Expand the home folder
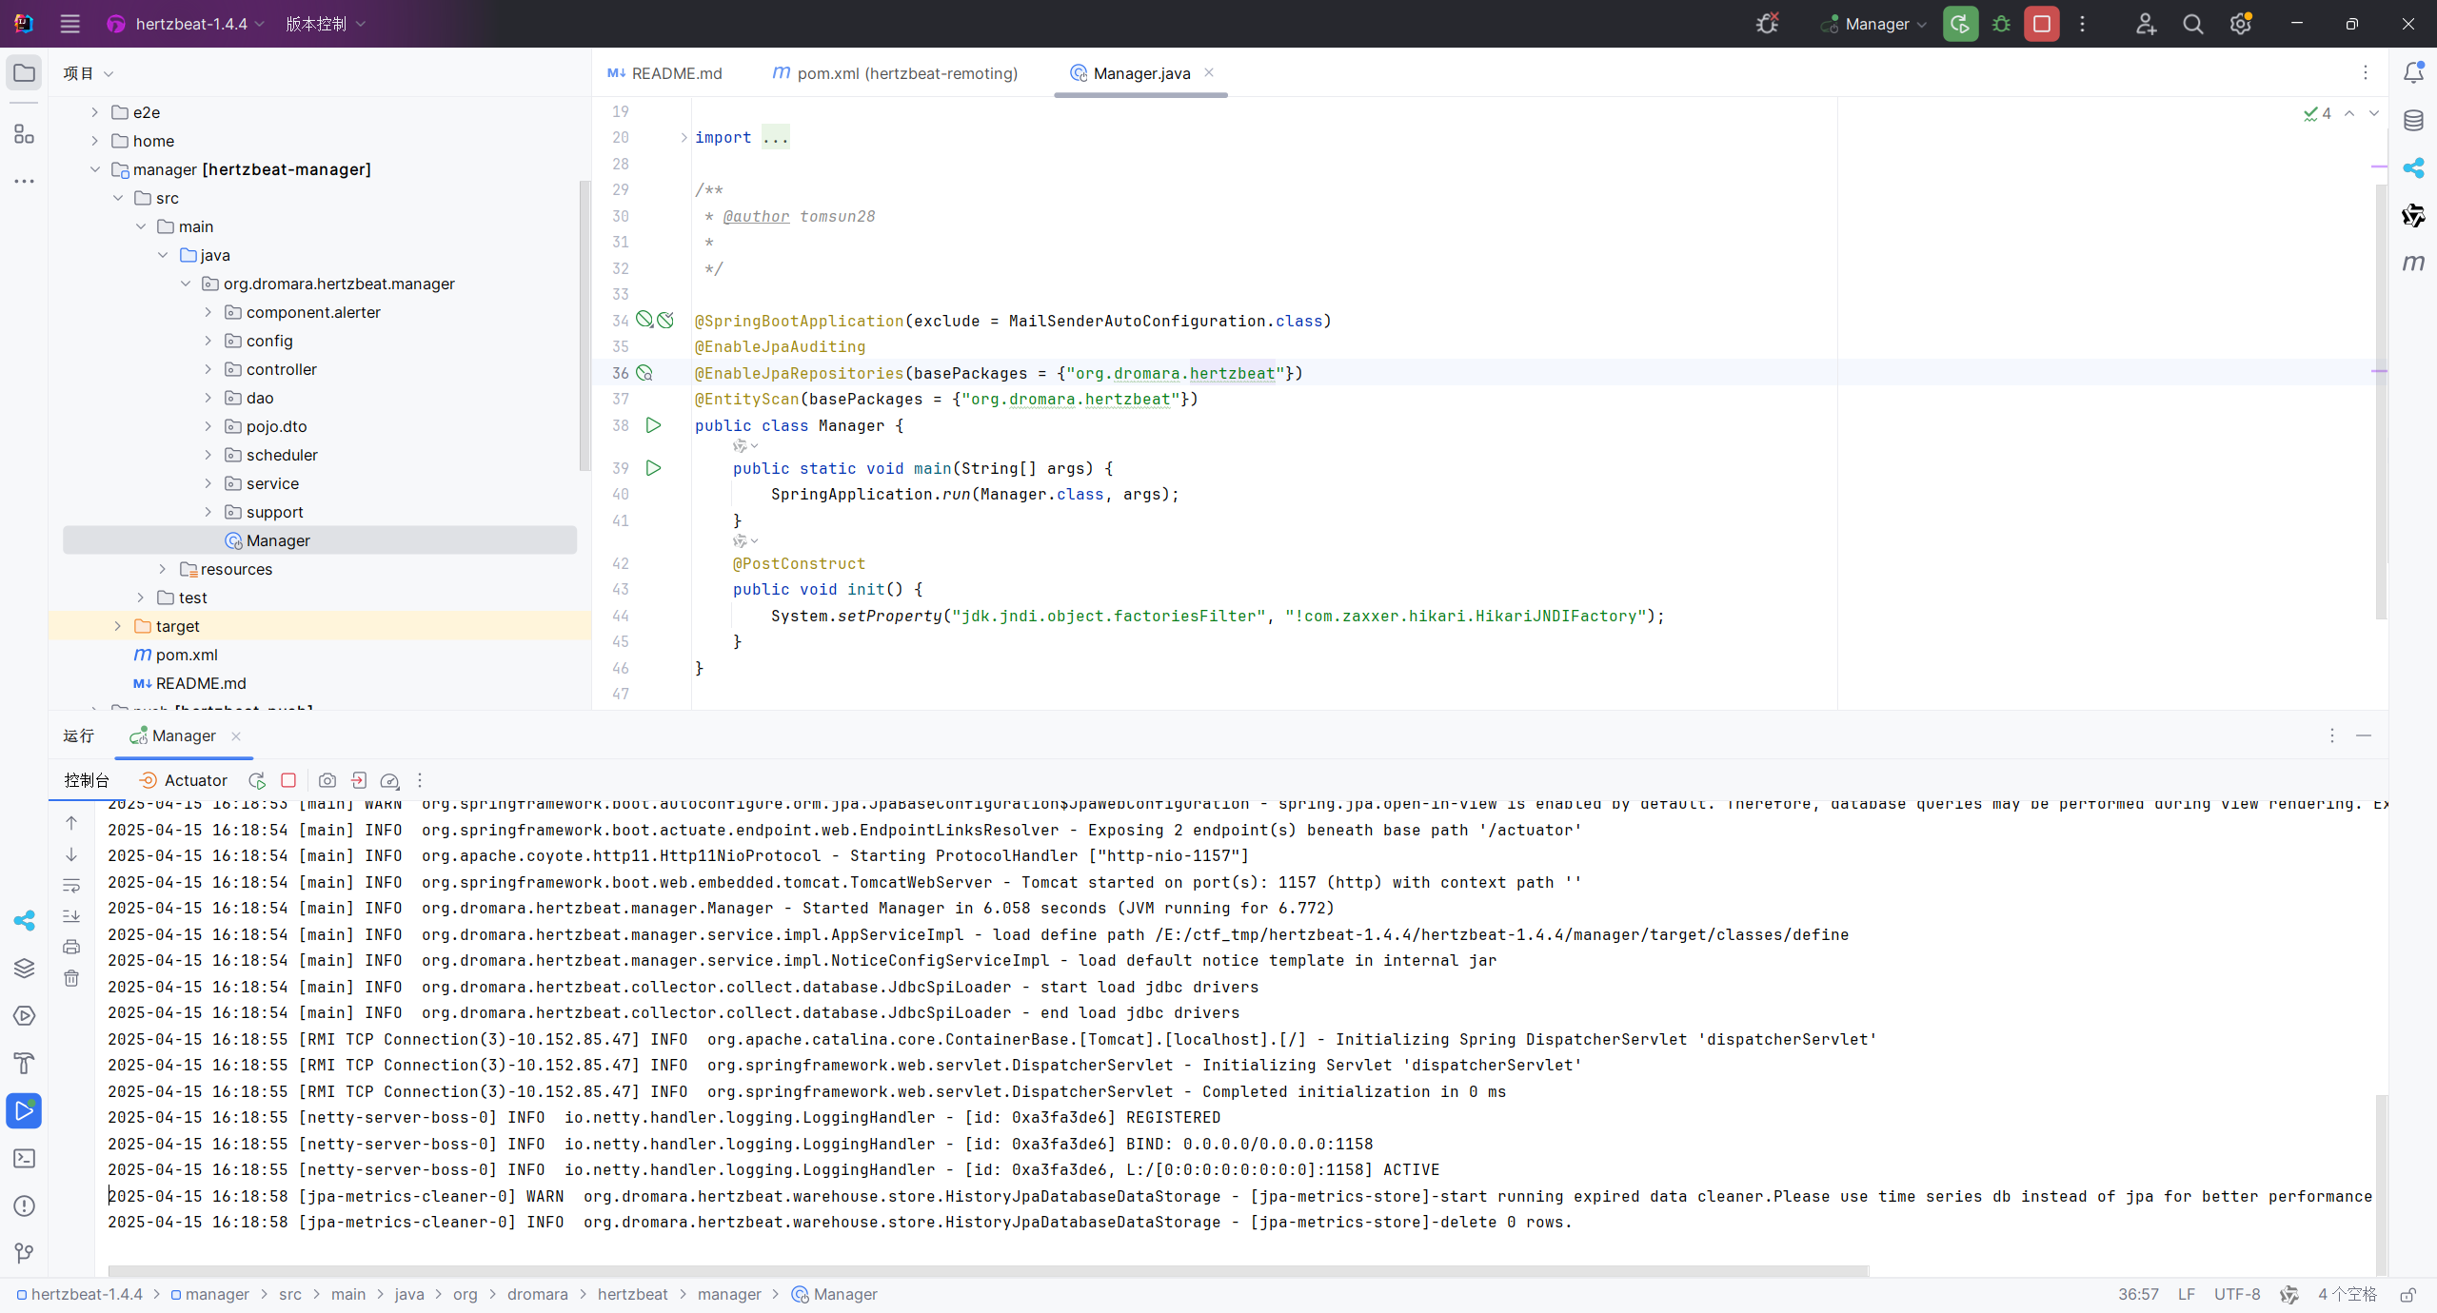This screenshot has height=1313, width=2437. click(x=94, y=141)
